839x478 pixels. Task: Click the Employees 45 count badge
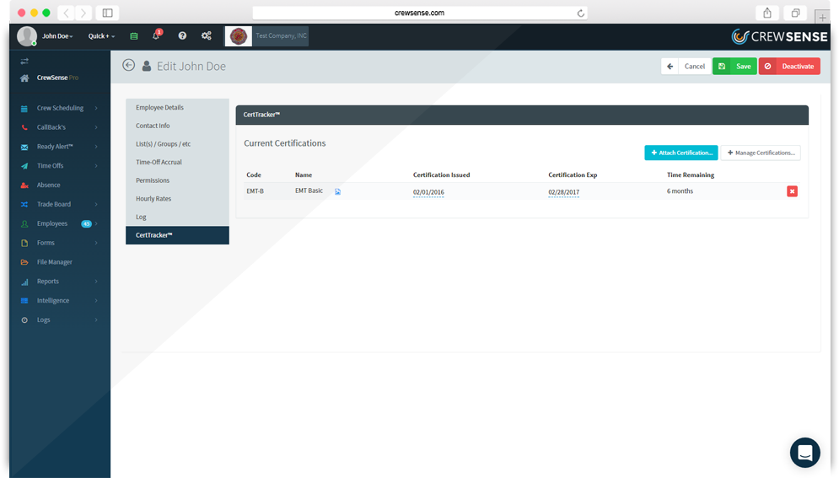(x=86, y=223)
